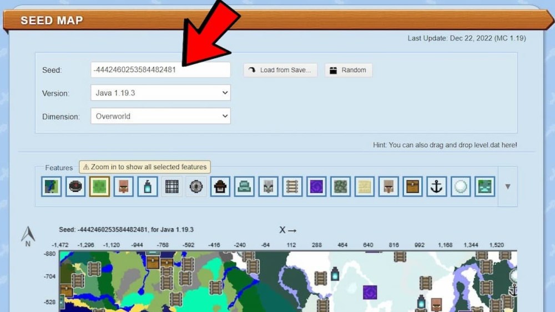Click the drowned face Ocean Ruin icon

click(x=485, y=187)
